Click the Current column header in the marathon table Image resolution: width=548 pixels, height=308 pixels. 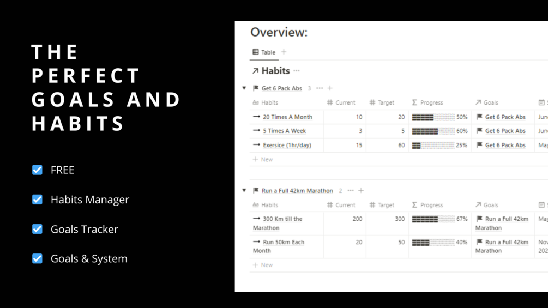point(341,205)
